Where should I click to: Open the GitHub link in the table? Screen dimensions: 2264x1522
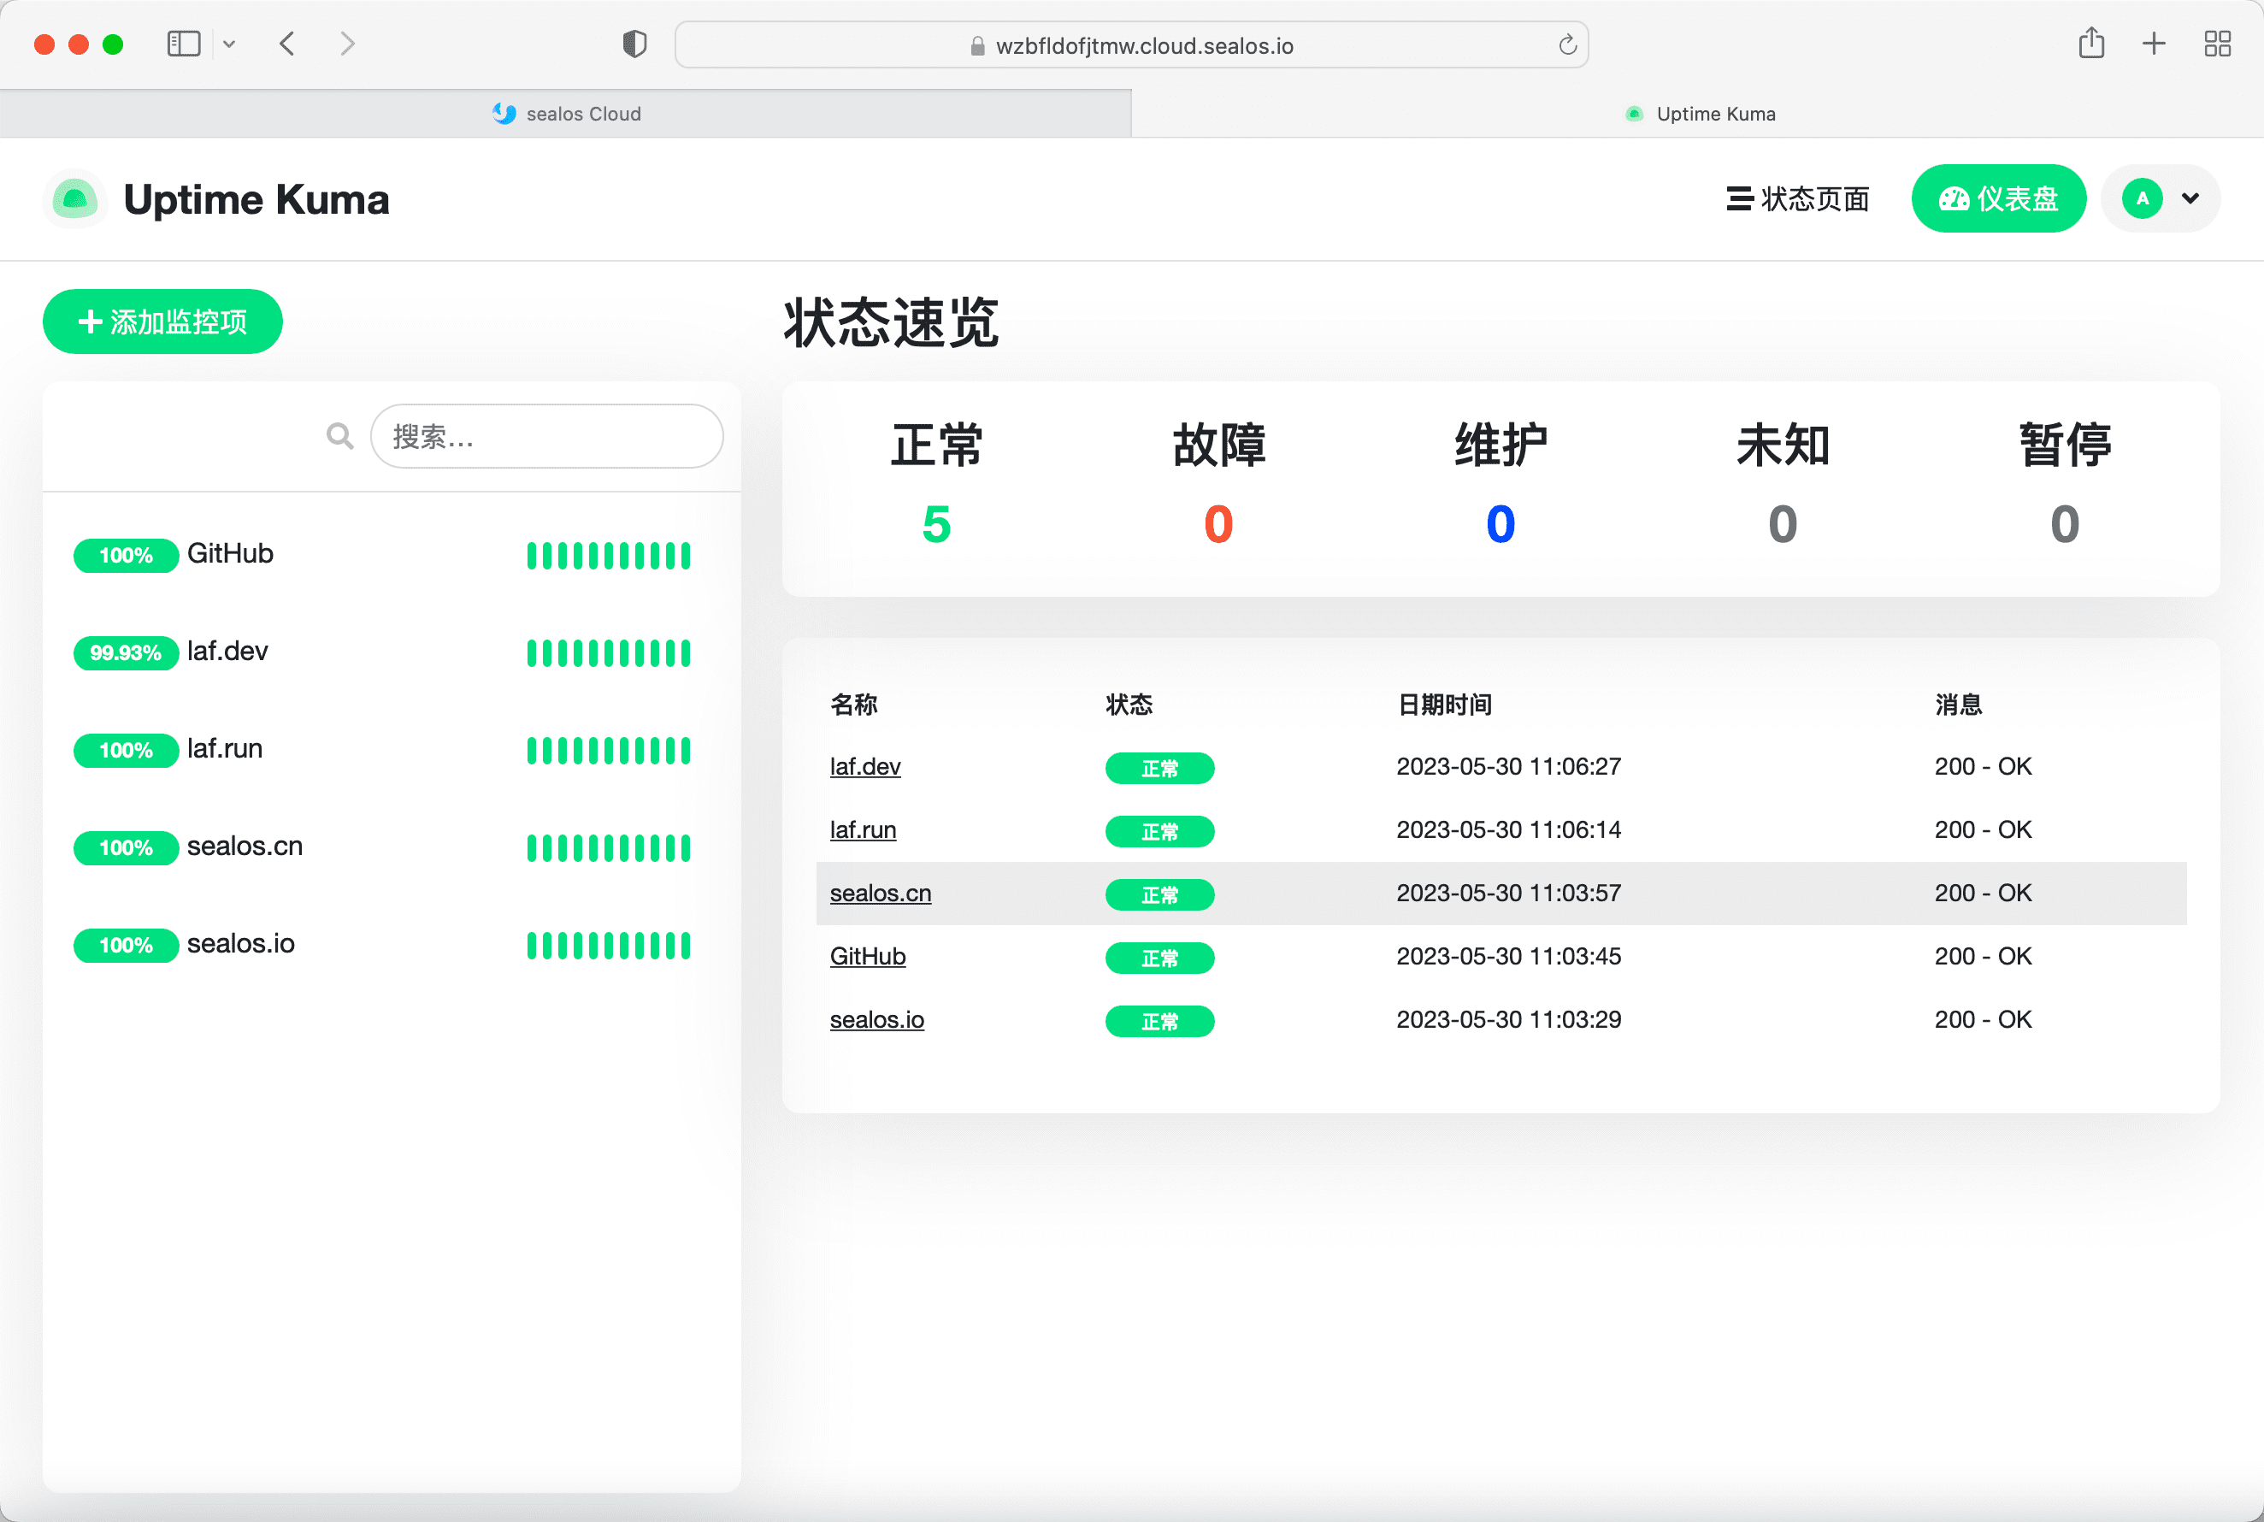[x=868, y=956]
